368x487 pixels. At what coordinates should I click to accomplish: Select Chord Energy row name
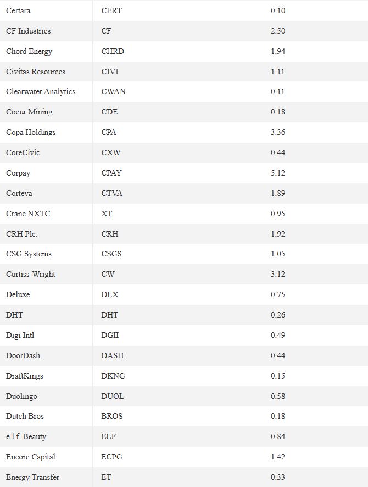[x=29, y=51]
